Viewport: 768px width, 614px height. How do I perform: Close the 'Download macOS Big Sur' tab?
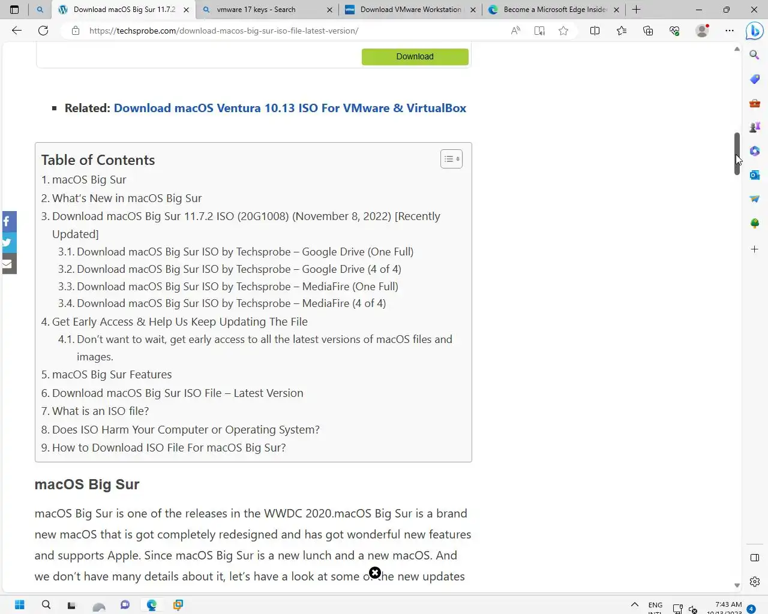pyautogui.click(x=186, y=10)
